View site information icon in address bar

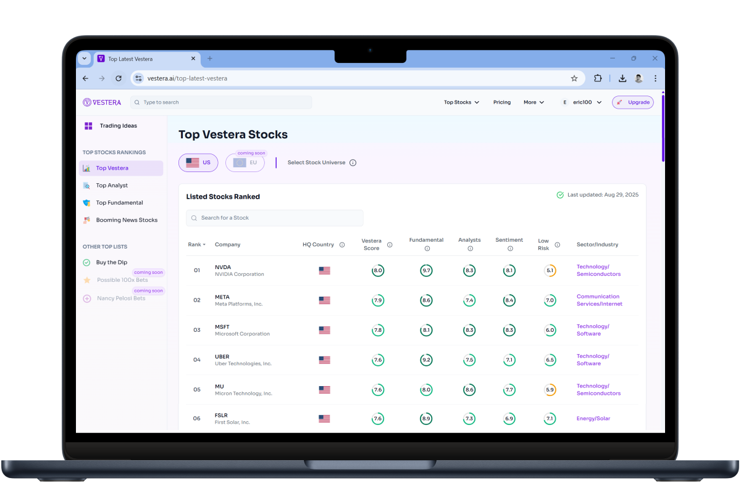pos(139,78)
